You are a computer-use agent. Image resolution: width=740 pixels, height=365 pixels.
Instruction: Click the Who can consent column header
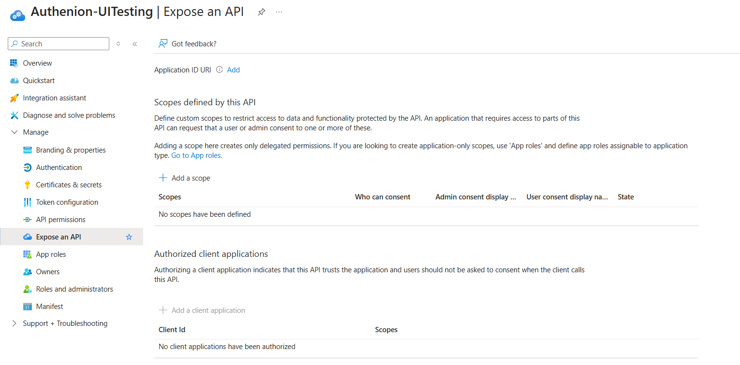click(x=383, y=197)
